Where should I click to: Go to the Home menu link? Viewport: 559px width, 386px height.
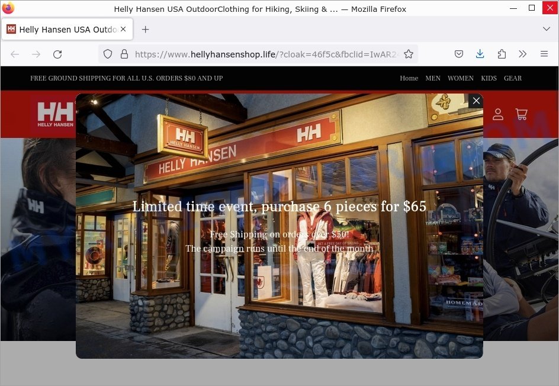409,78
